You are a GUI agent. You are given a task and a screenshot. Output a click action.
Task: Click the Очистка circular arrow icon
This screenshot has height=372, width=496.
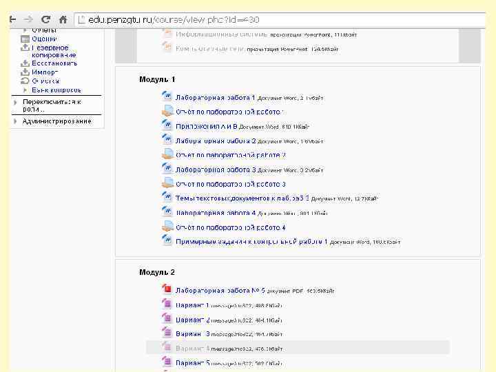tap(25, 81)
